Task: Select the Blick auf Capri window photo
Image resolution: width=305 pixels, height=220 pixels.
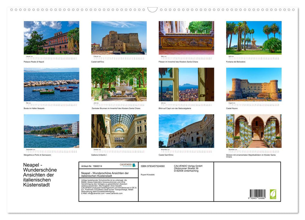Action: pos(186,84)
